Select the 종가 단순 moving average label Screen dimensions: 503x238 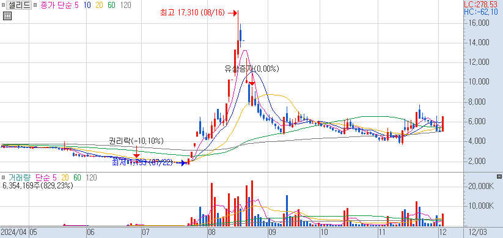point(56,5)
